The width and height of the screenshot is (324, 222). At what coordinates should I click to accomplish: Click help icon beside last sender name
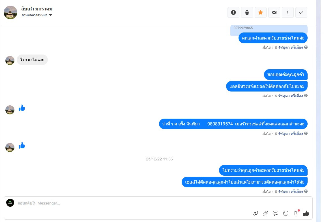(x=306, y=191)
